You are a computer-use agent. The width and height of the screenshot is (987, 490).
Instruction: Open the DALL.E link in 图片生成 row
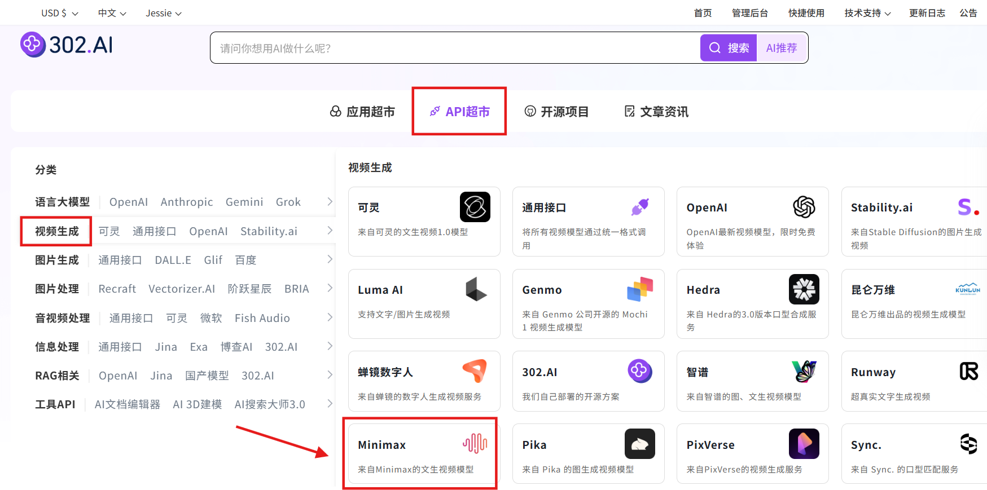[x=173, y=260]
